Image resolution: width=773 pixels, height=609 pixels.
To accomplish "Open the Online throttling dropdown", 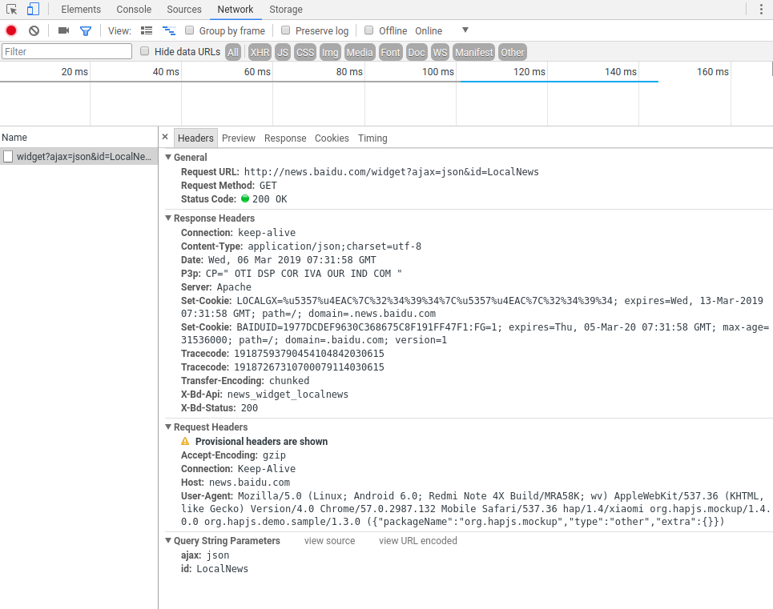I will pyautogui.click(x=441, y=30).
